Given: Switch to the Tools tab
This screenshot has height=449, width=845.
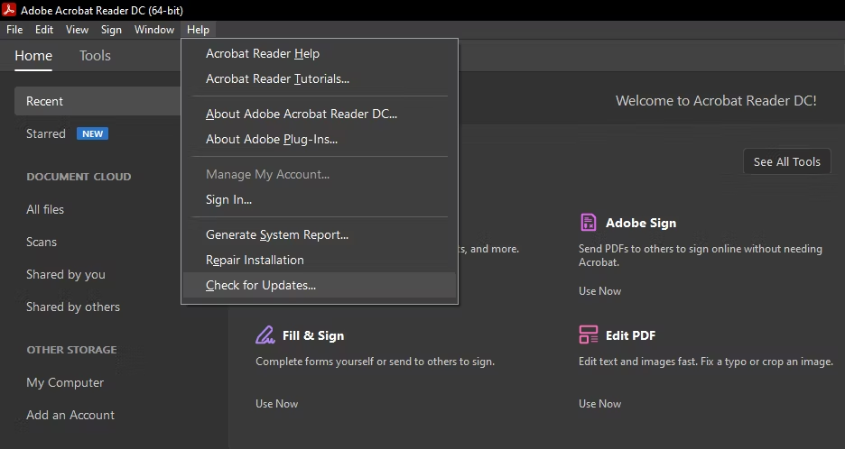Looking at the screenshot, I should (x=95, y=56).
